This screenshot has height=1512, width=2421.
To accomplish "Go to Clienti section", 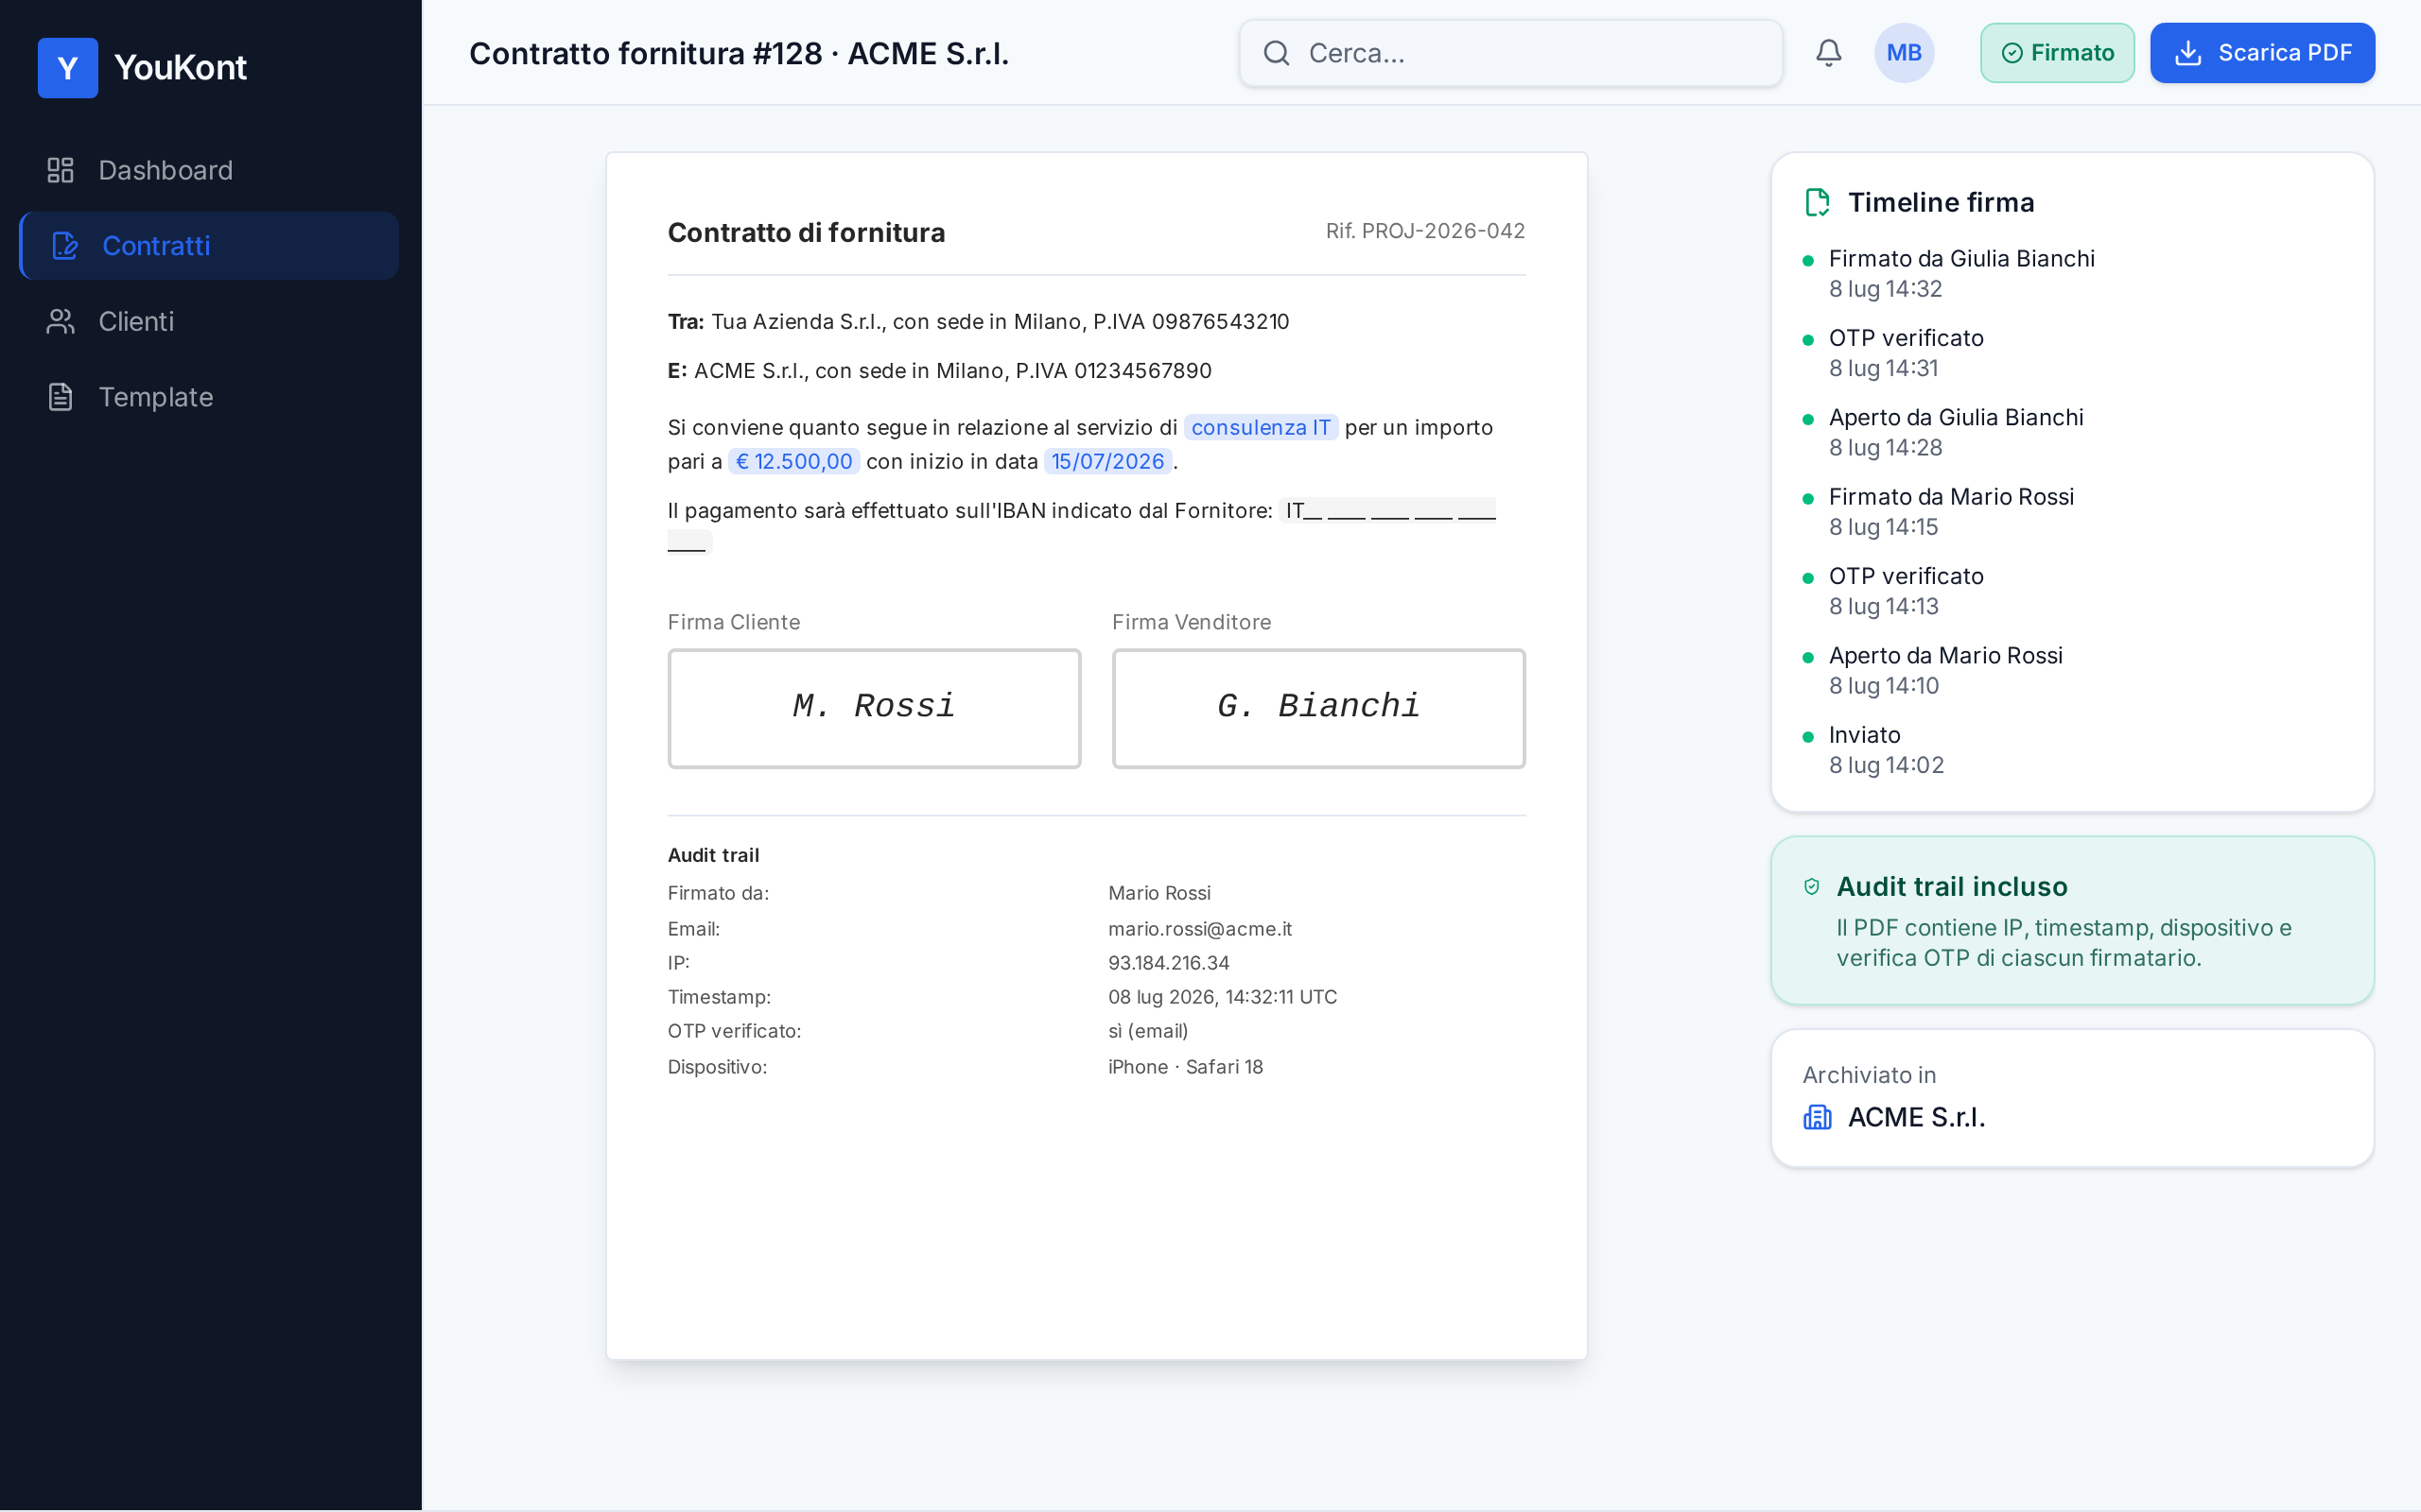I will [x=209, y=321].
